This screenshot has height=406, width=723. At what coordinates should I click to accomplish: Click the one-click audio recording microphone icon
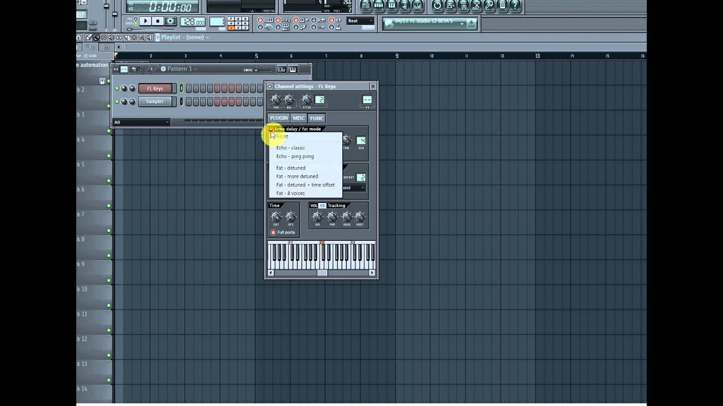tap(489, 6)
